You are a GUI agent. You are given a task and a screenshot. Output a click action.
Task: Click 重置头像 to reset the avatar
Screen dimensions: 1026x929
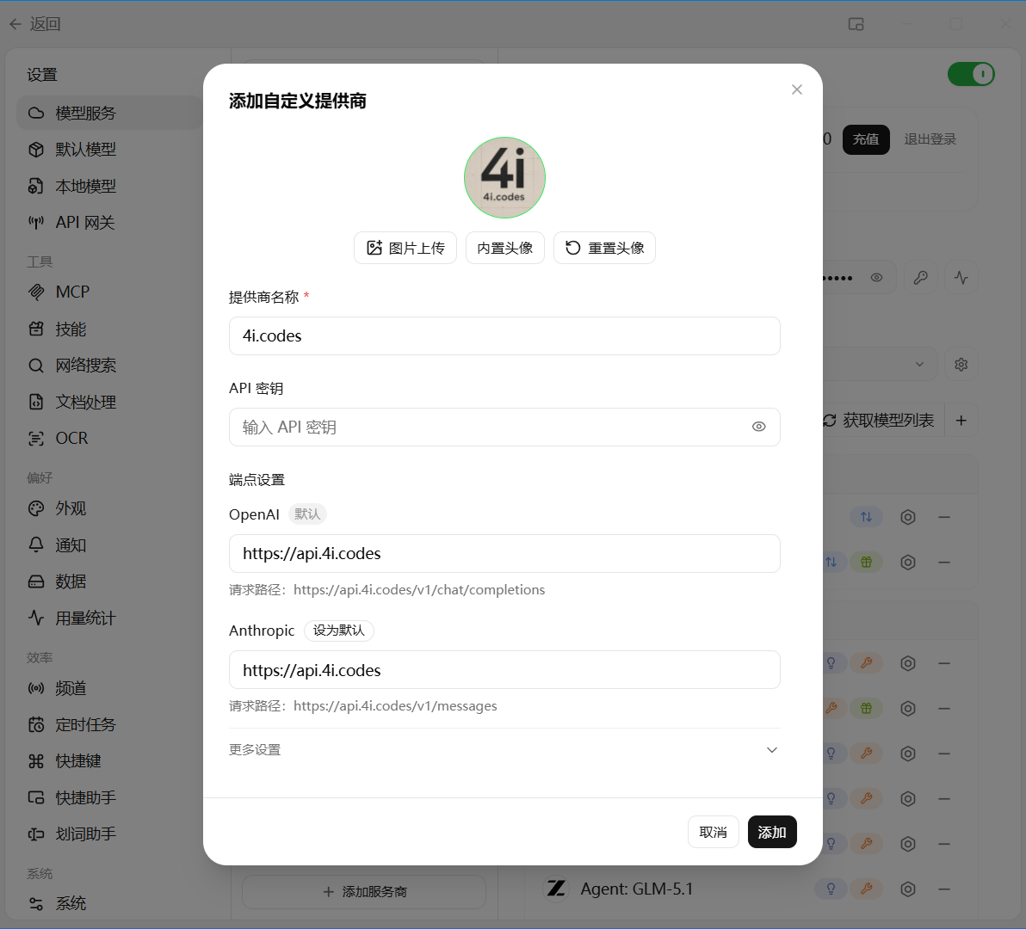point(604,248)
